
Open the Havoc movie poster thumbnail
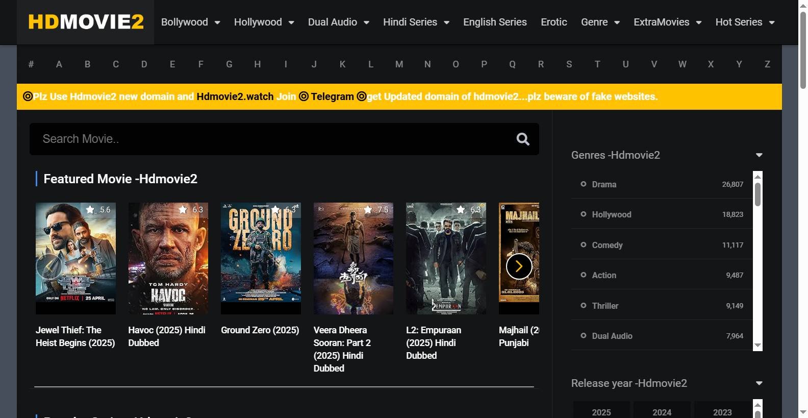(168, 258)
